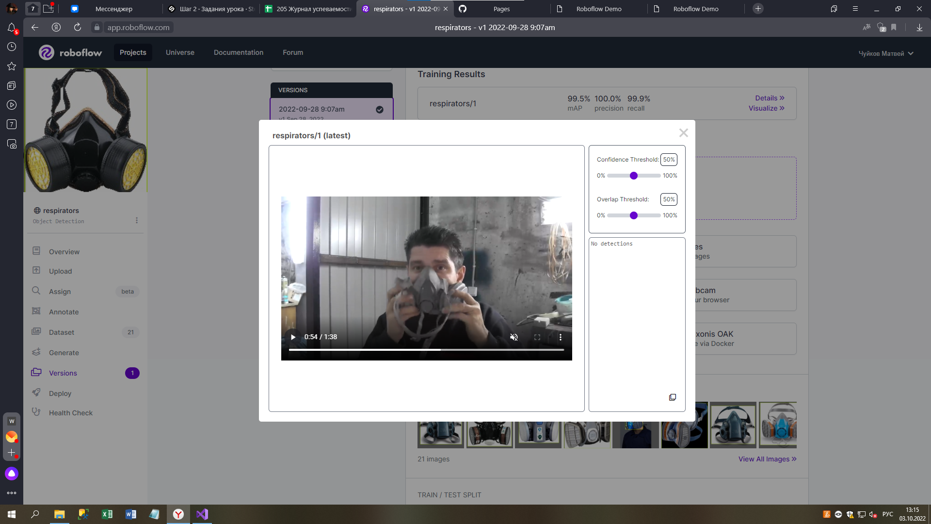Viewport: 931px width, 524px height.
Task: Click the Overlap Threshold percentage field
Action: [x=669, y=199]
